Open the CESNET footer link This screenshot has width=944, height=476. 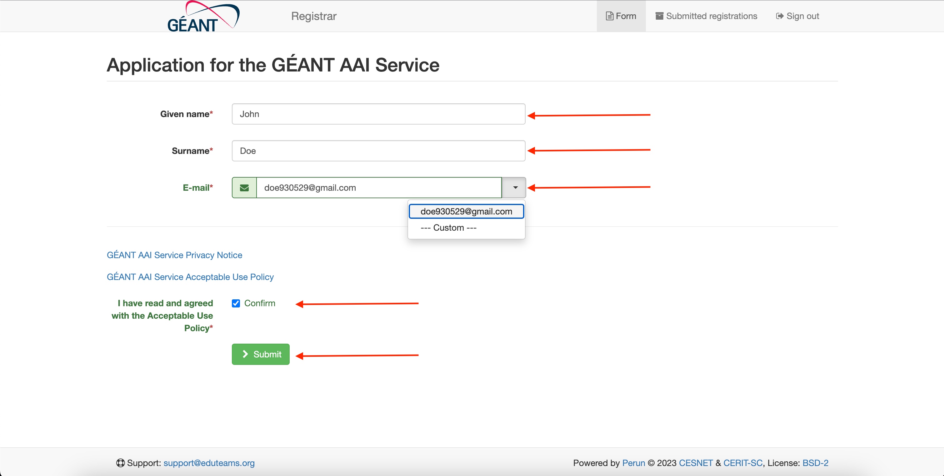[696, 463]
